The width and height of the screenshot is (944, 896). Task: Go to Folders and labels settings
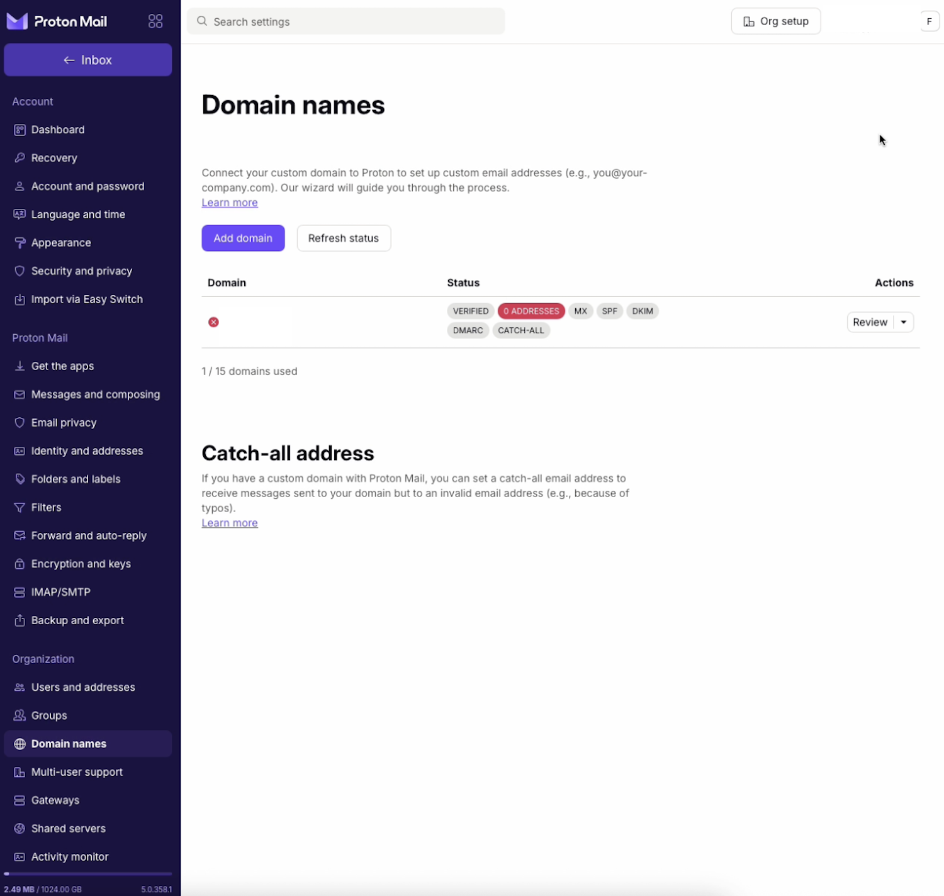(x=76, y=479)
